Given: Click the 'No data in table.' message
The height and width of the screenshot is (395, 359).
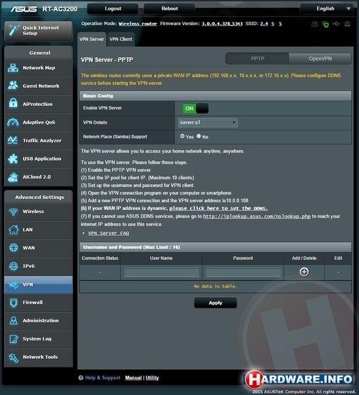Looking at the screenshot, I should (216, 286).
